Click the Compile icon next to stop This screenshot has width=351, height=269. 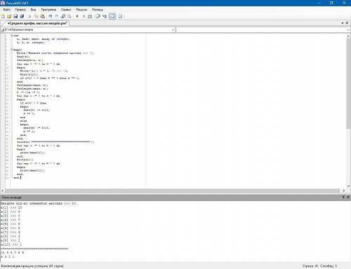(x=90, y=16)
